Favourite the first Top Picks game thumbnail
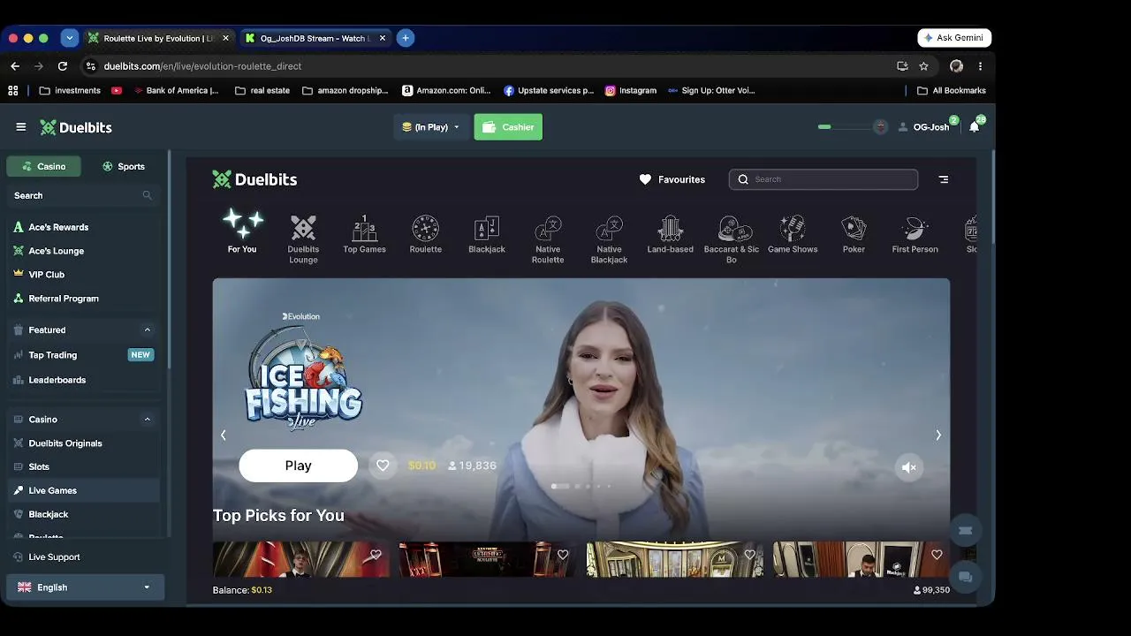1131x636 pixels. 376,555
